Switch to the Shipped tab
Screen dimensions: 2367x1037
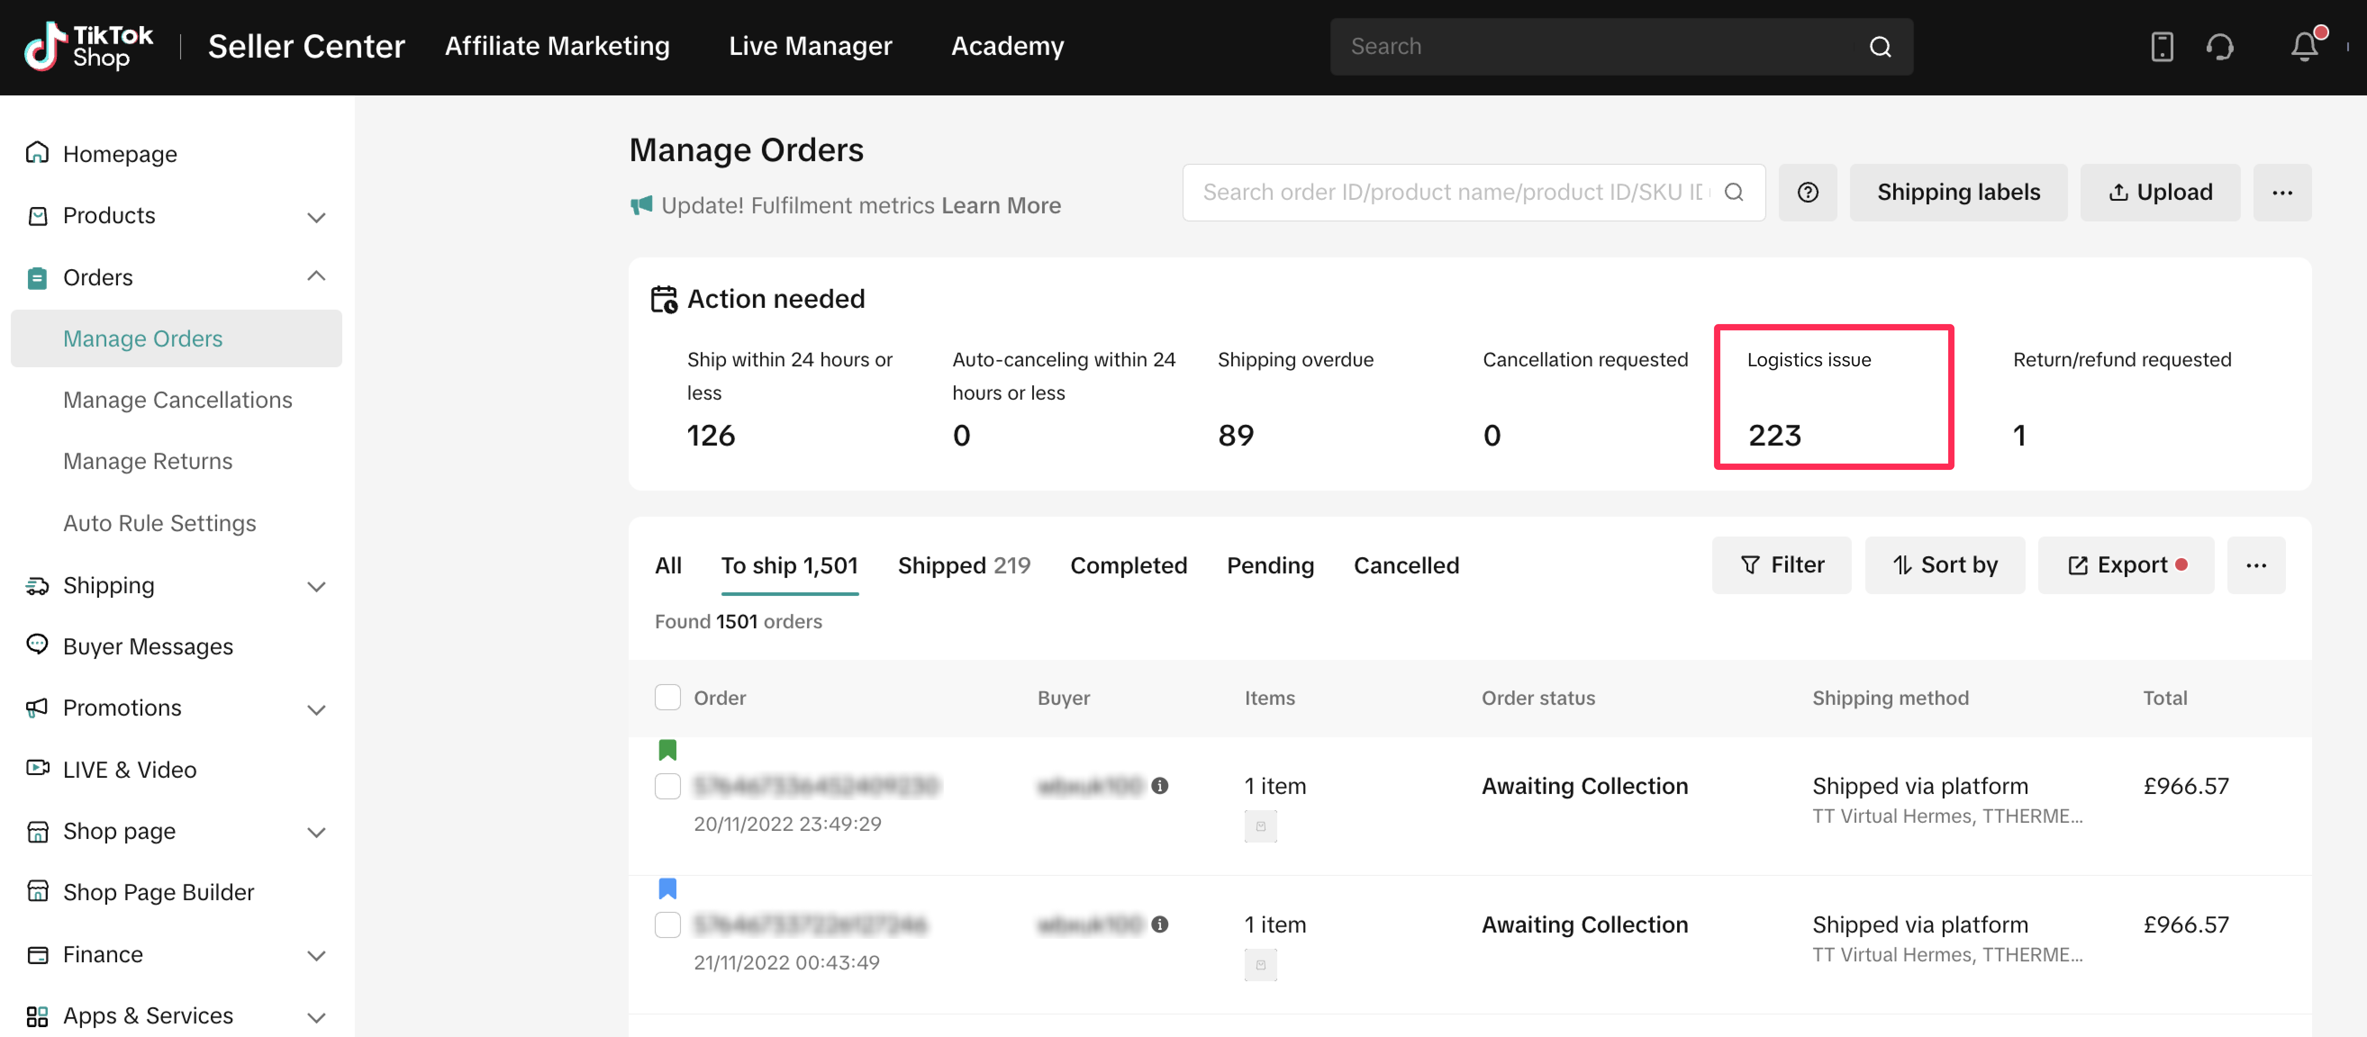[964, 565]
